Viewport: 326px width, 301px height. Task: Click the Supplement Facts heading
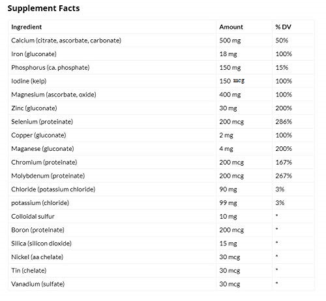(x=44, y=8)
